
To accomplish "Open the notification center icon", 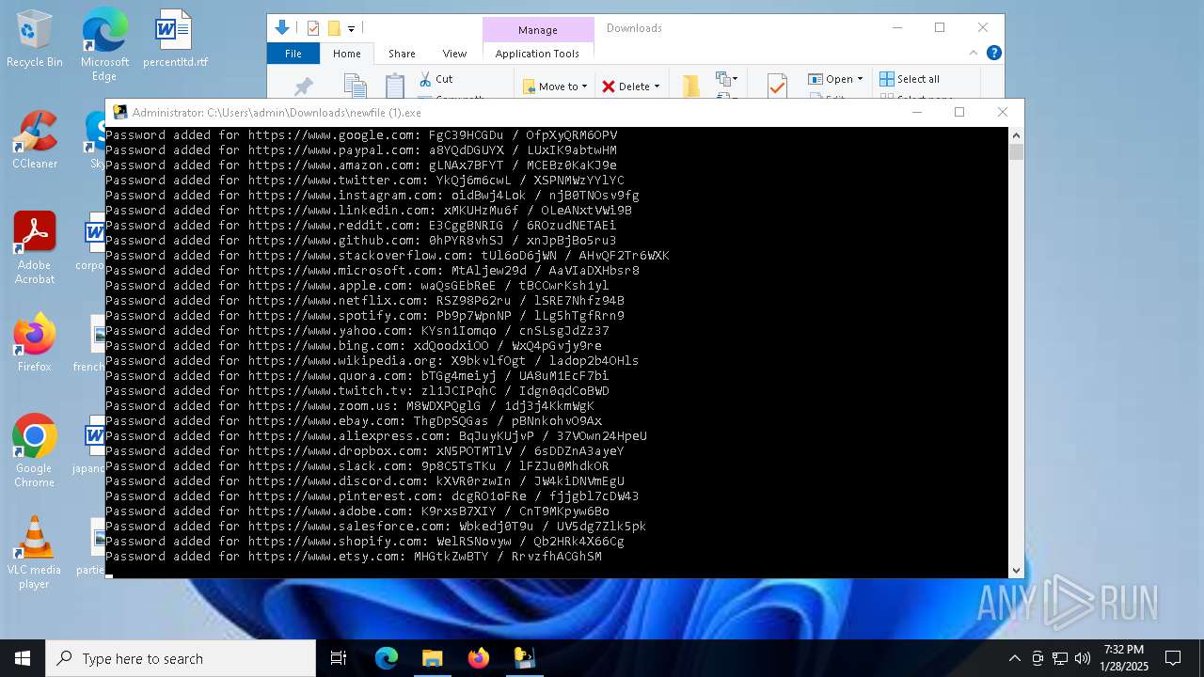I will (x=1173, y=658).
